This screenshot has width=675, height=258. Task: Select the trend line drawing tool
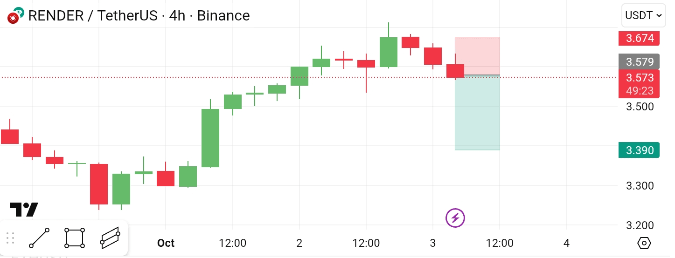(39, 238)
